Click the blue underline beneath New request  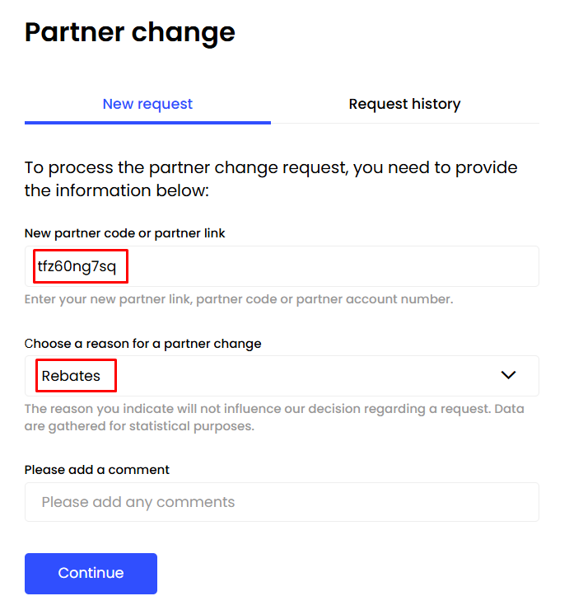(147, 122)
